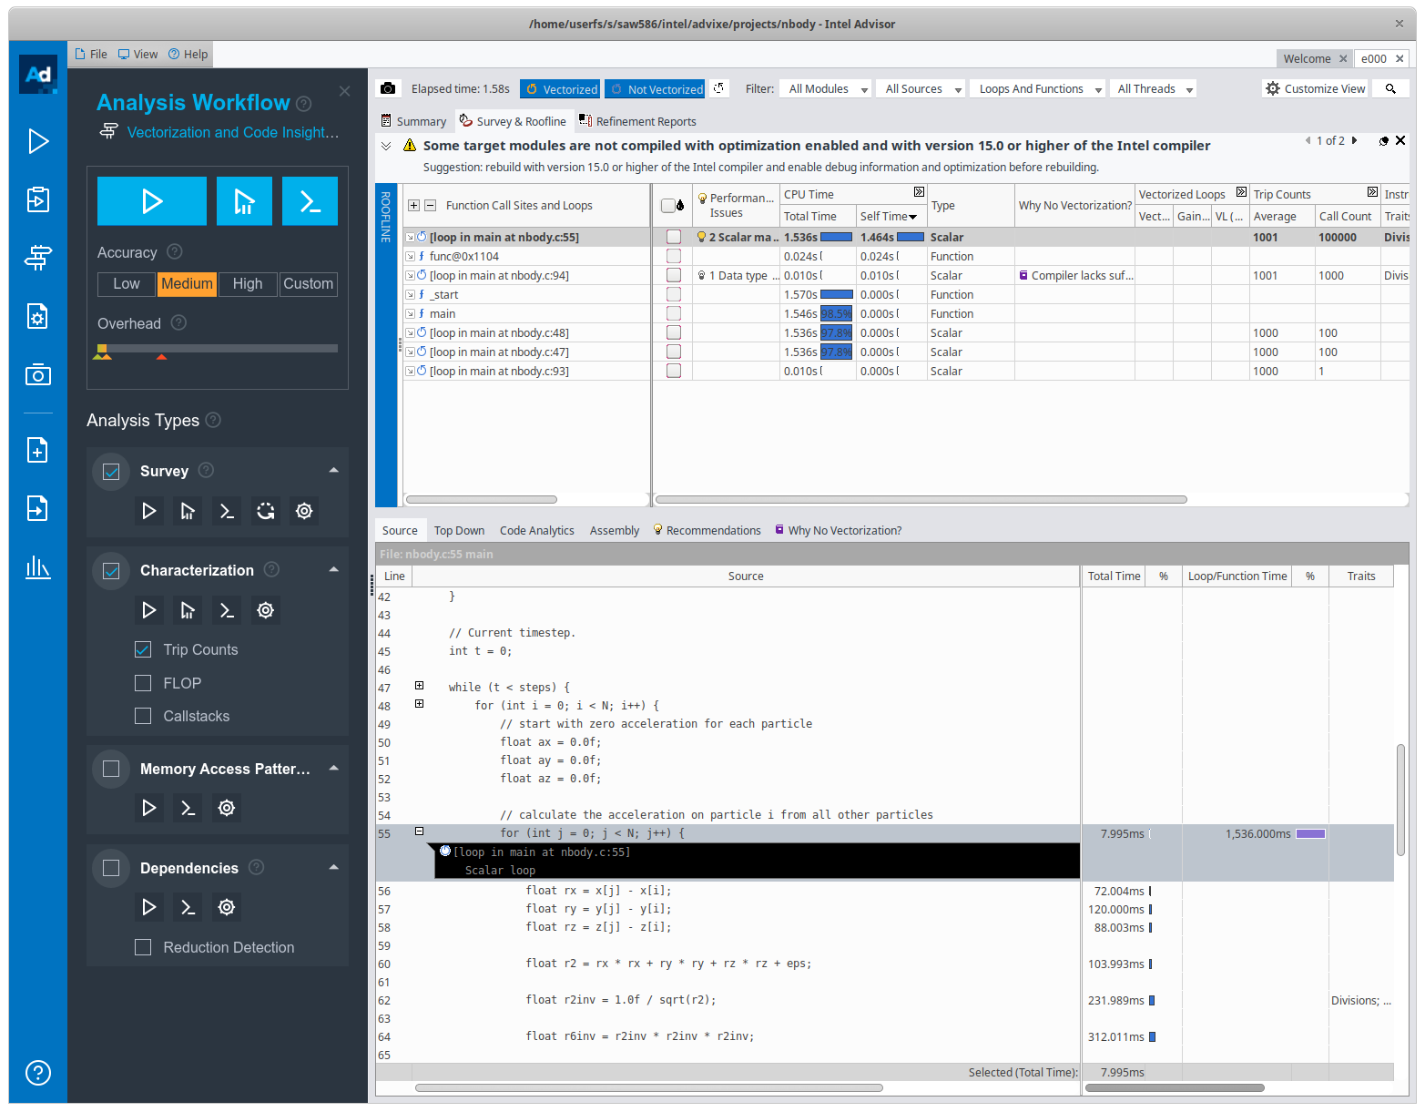This screenshot has width=1425, height=1112.
Task: Open the All Threads filter dropdown
Action: [1154, 89]
